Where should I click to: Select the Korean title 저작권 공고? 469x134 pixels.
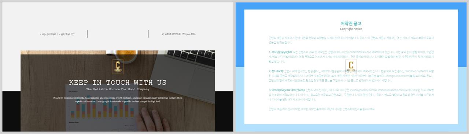(x=351, y=23)
